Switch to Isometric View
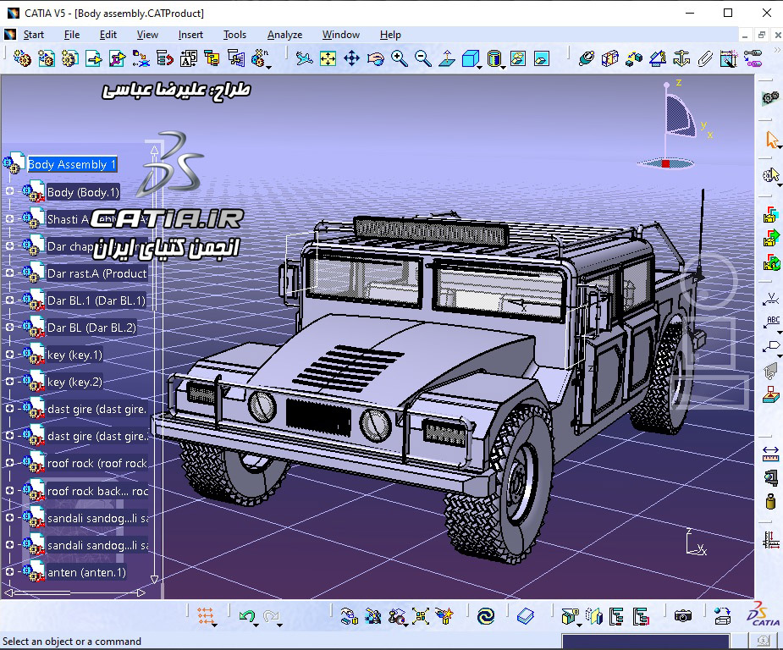The width and height of the screenshot is (783, 650). point(471,59)
